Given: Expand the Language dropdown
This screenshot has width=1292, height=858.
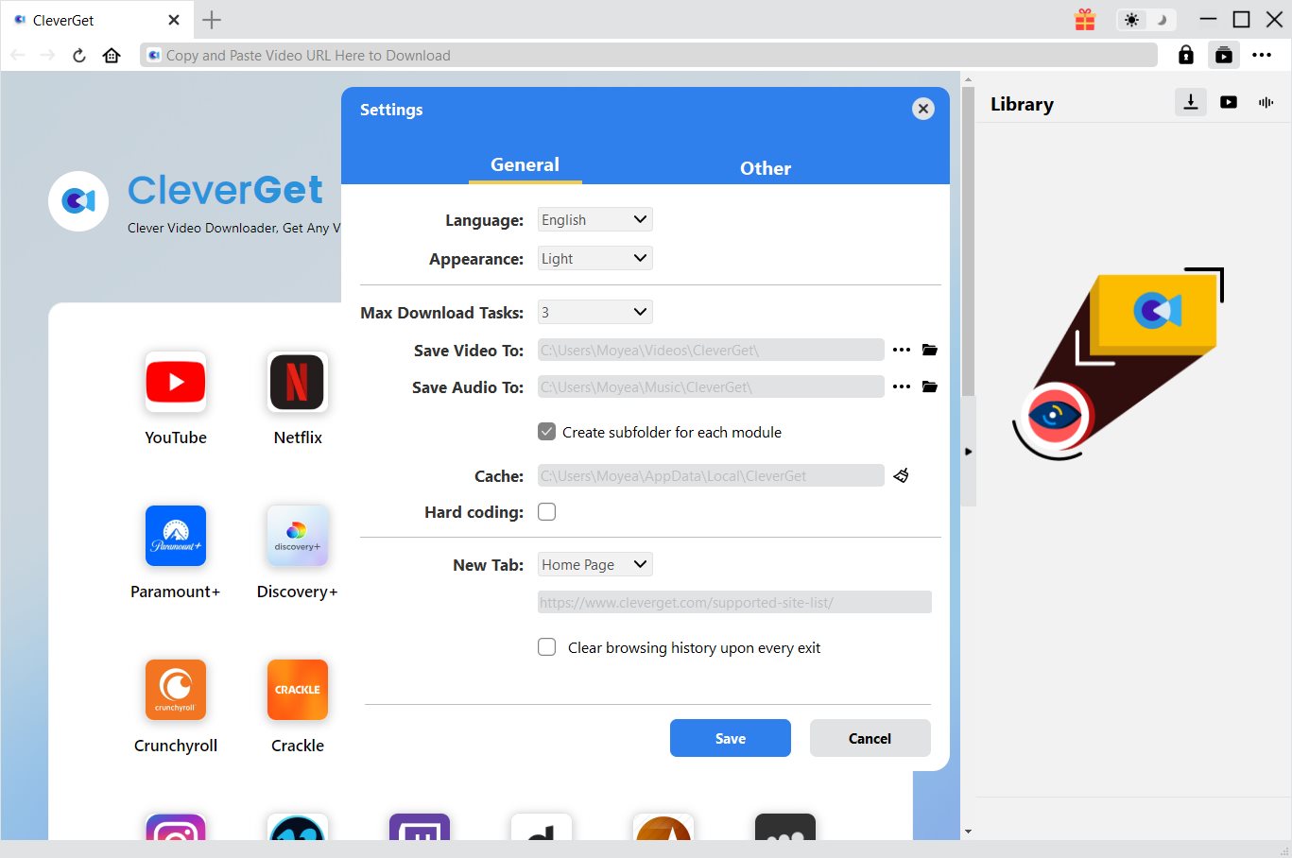Looking at the screenshot, I should point(594,220).
